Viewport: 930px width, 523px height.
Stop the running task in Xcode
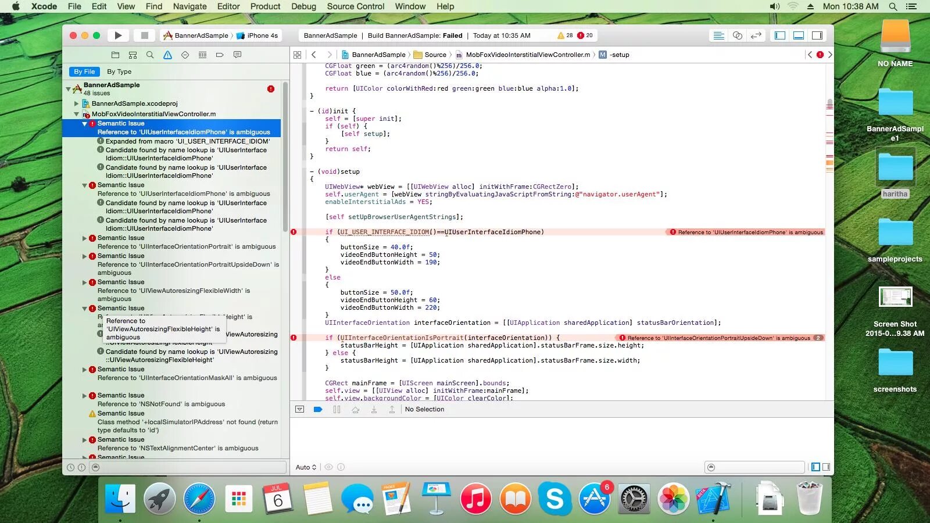[145, 35]
